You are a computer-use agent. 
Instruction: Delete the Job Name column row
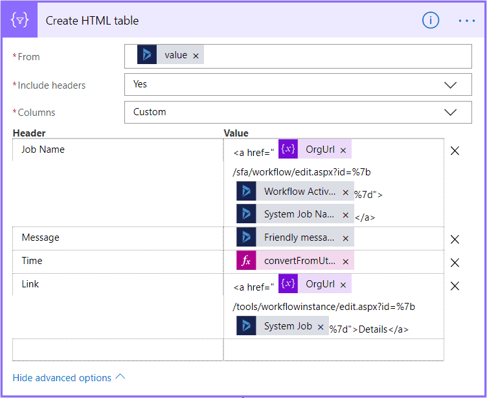point(455,151)
